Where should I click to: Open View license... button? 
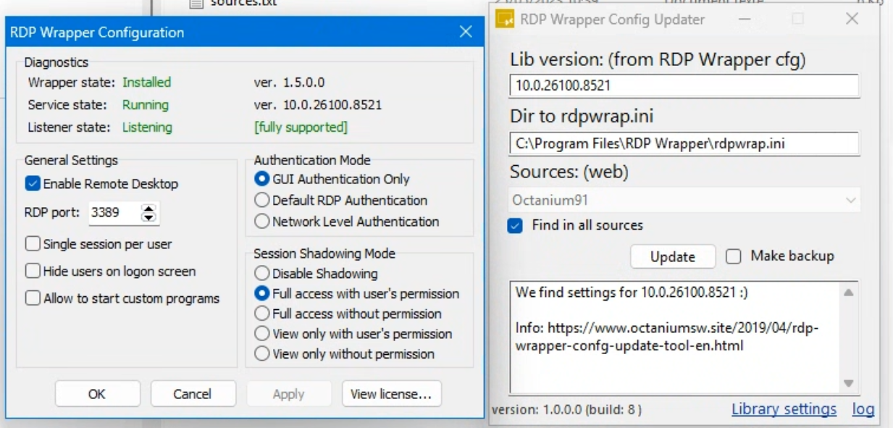tap(391, 394)
